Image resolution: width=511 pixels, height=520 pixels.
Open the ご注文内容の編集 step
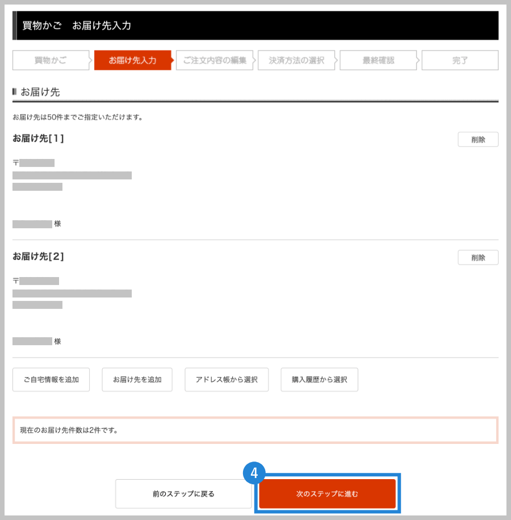coord(215,60)
